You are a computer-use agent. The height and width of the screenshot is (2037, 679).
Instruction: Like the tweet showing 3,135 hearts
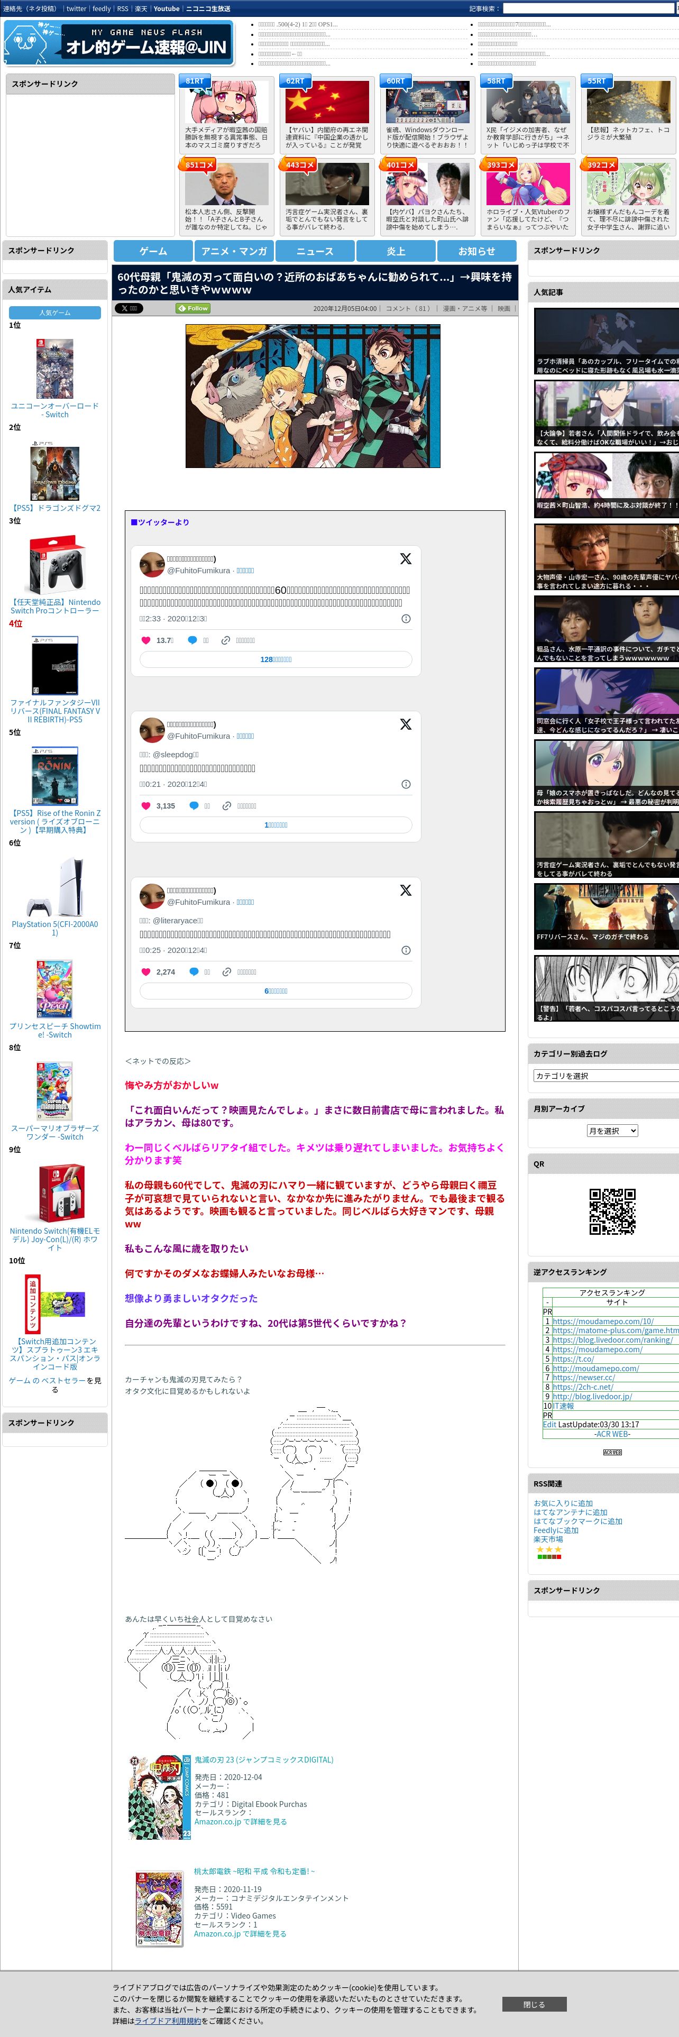(x=145, y=806)
